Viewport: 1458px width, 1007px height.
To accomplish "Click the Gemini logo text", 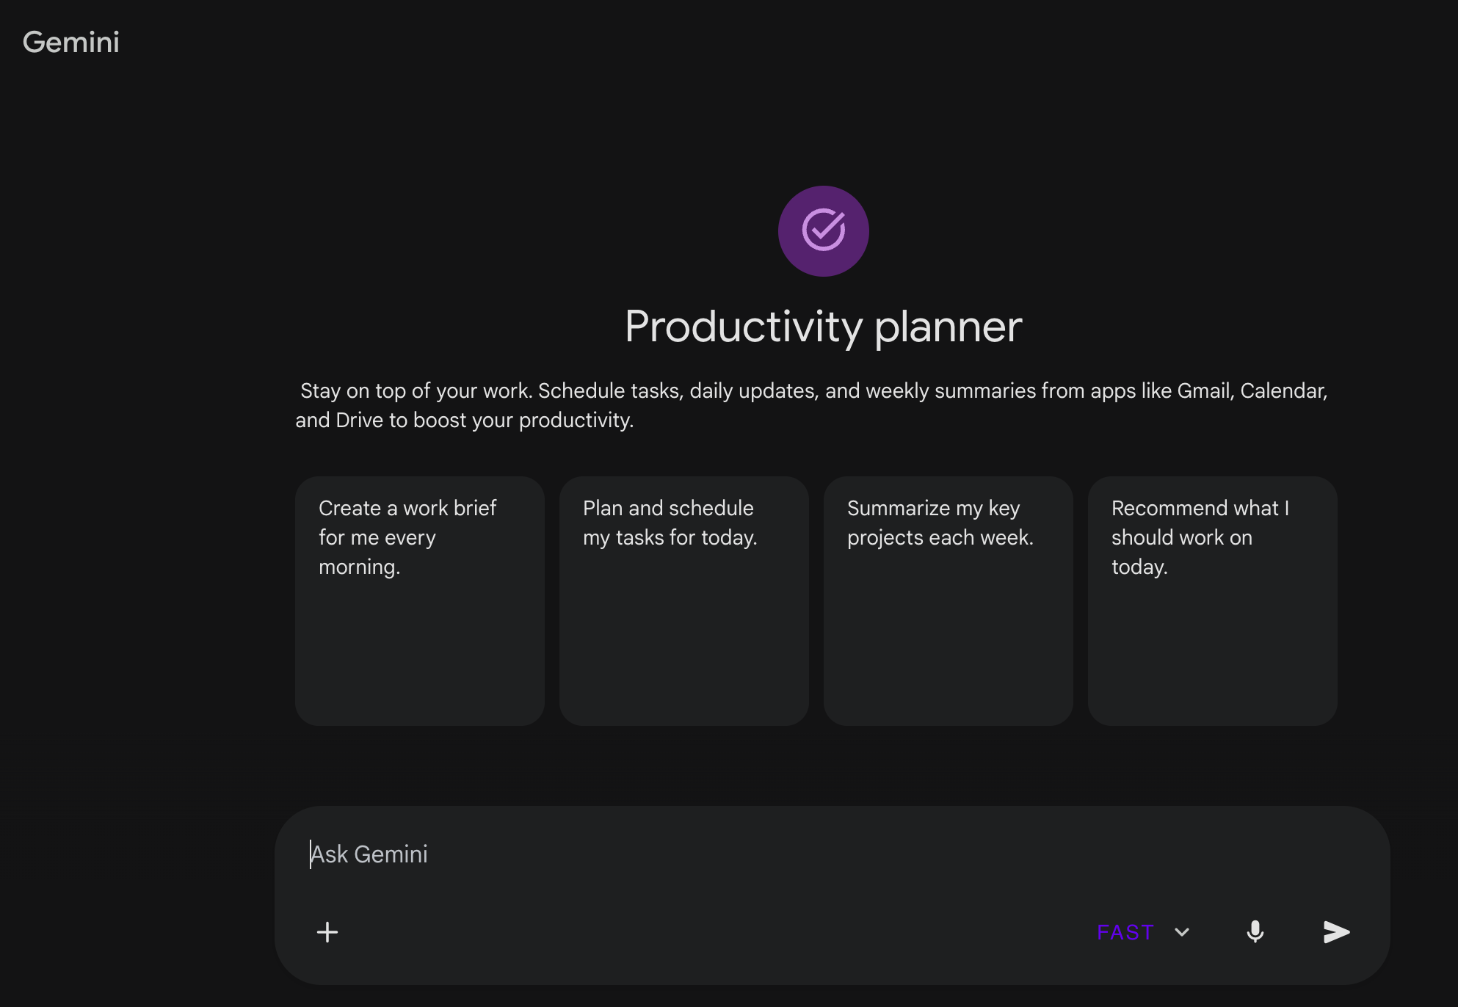I will tap(71, 43).
